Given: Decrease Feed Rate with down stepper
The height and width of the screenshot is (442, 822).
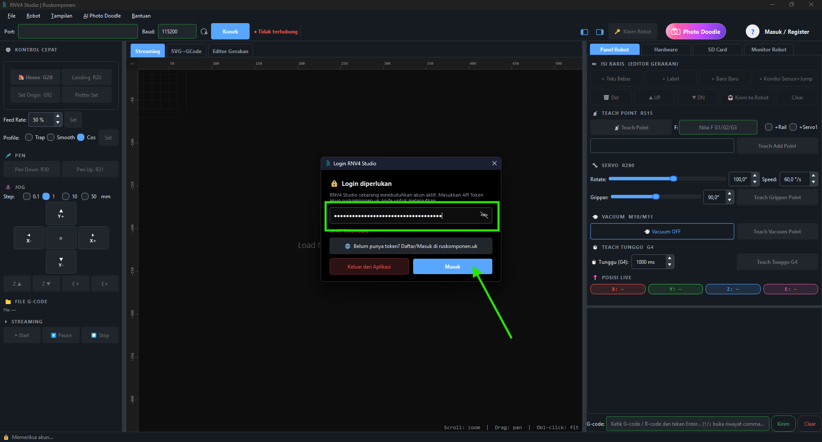Looking at the screenshot, I should click(58, 123).
